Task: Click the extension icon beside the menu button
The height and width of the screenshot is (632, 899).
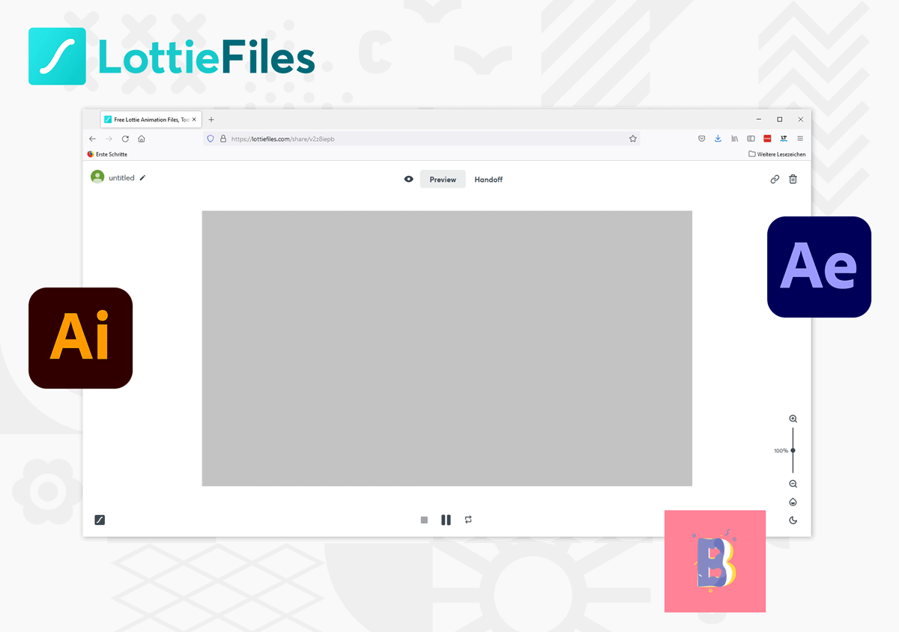Action: pos(784,139)
